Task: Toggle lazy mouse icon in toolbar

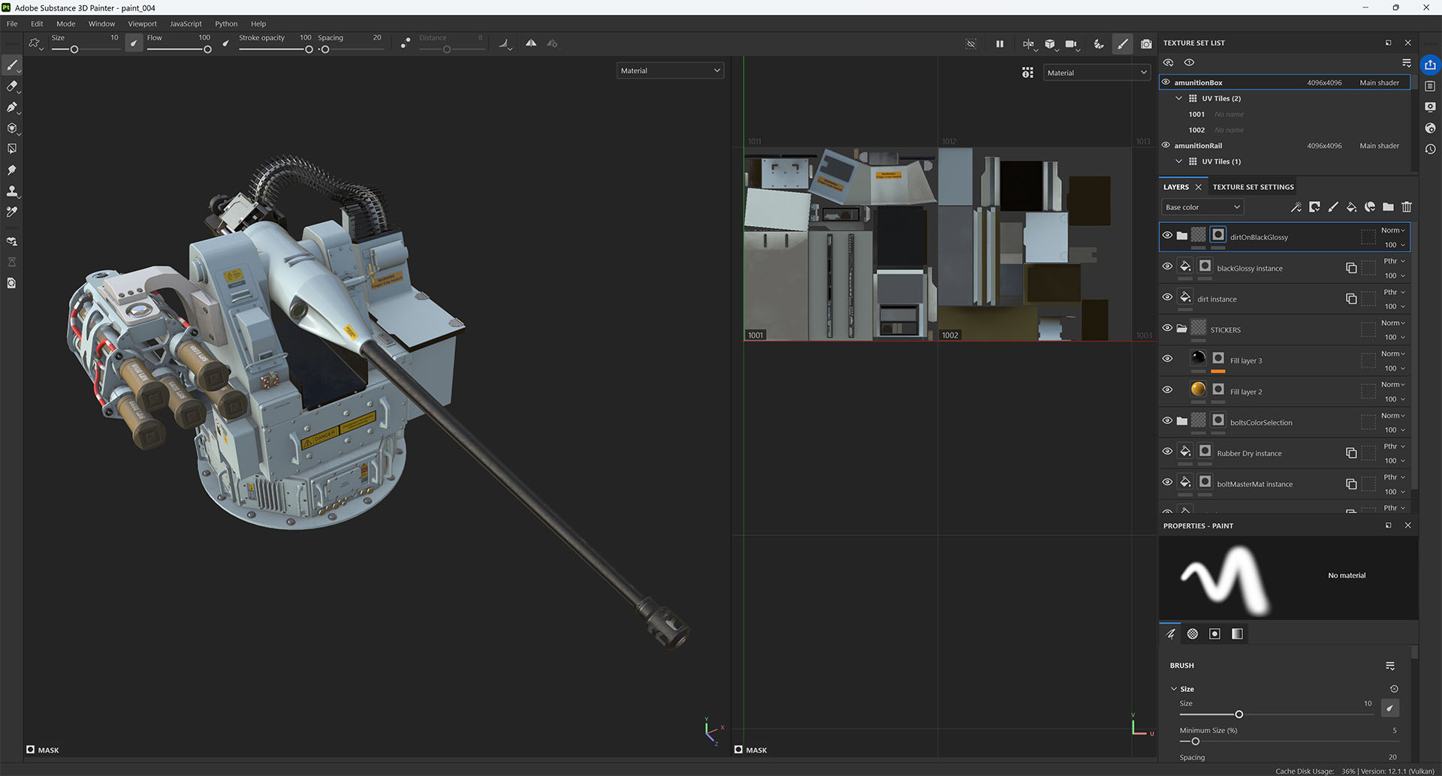Action: pyautogui.click(x=406, y=44)
